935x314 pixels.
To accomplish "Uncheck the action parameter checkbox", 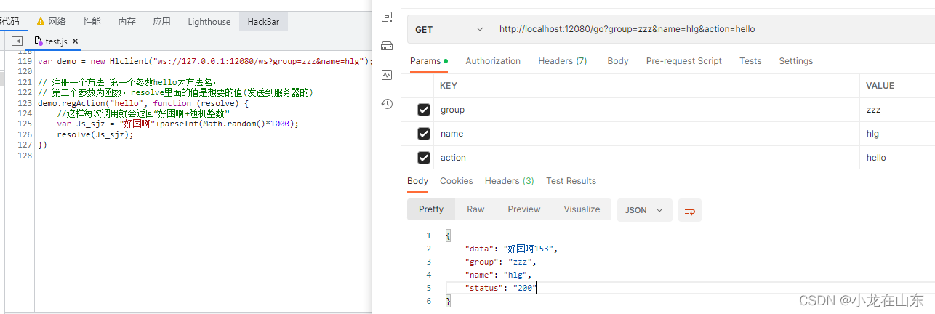I will click(424, 158).
